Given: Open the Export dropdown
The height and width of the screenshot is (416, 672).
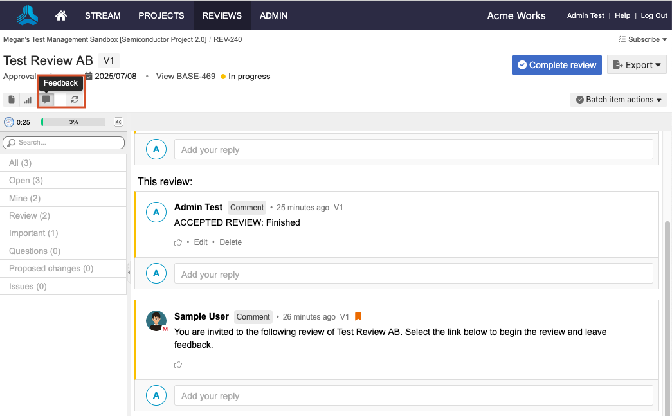Looking at the screenshot, I should pyautogui.click(x=636, y=65).
